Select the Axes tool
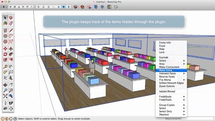 point(5,78)
